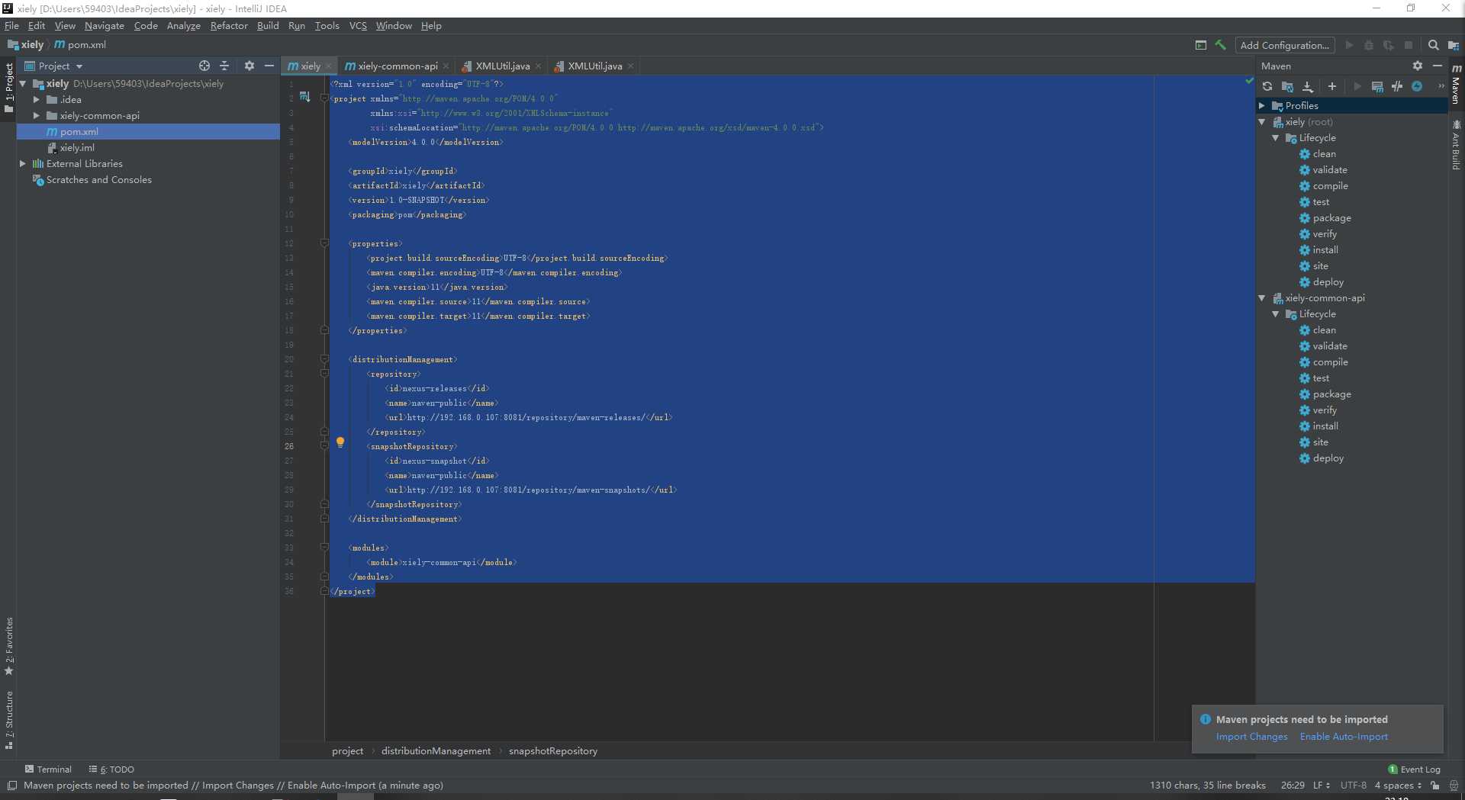Open the Terminal tool window
This screenshot has height=800, width=1465.
48,769
